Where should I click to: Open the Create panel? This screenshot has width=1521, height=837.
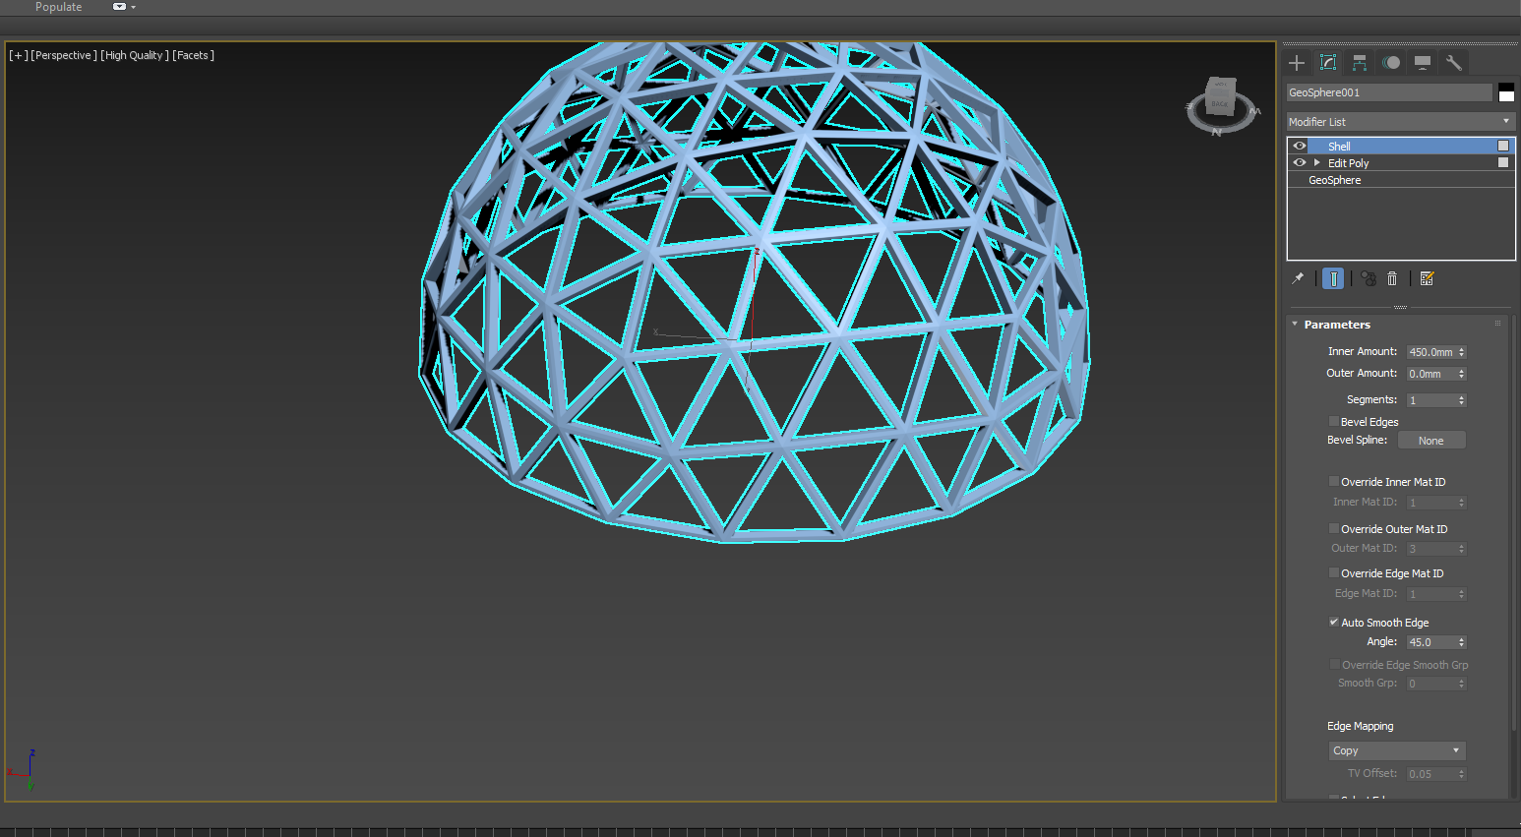(1297, 62)
